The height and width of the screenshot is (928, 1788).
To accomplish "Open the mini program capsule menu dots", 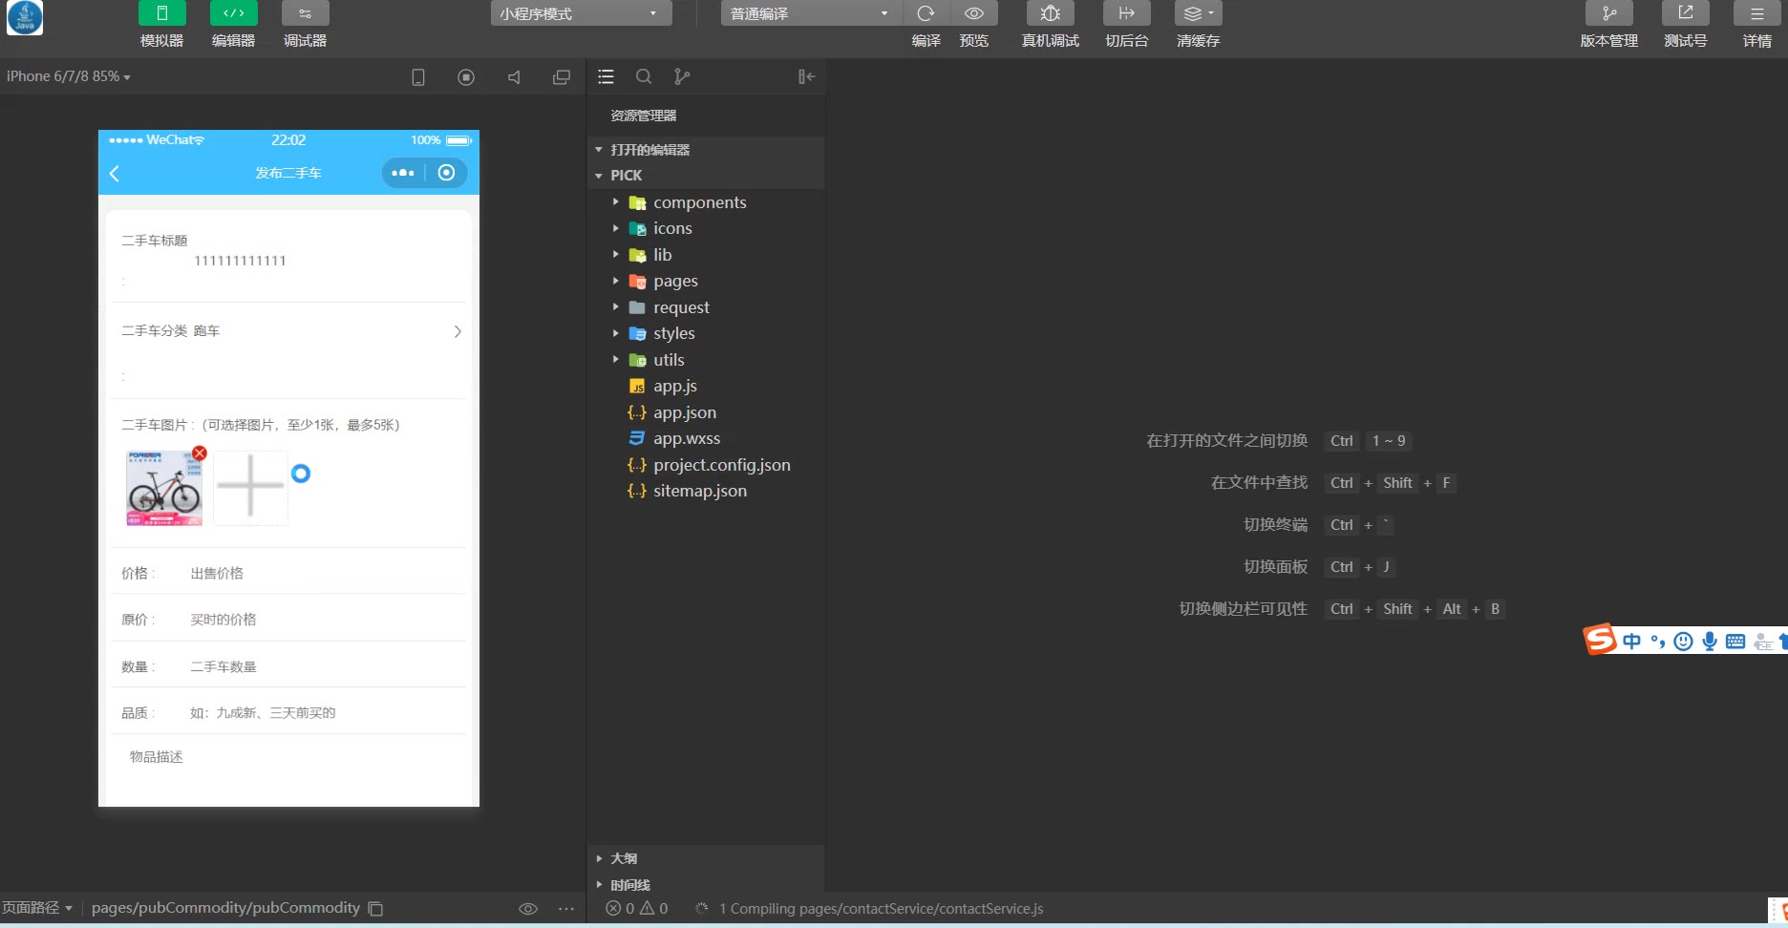I will pyautogui.click(x=403, y=173).
